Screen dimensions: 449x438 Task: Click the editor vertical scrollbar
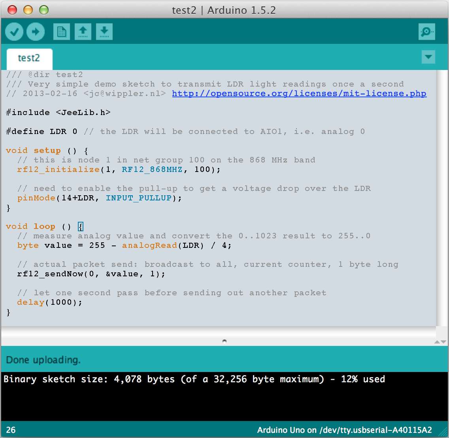(x=441, y=198)
